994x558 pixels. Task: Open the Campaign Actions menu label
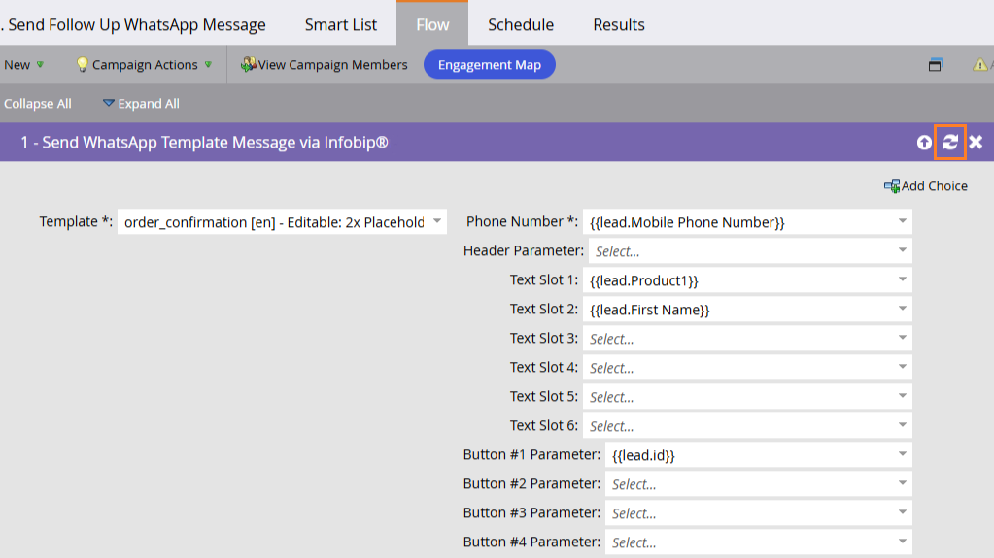[x=145, y=65]
